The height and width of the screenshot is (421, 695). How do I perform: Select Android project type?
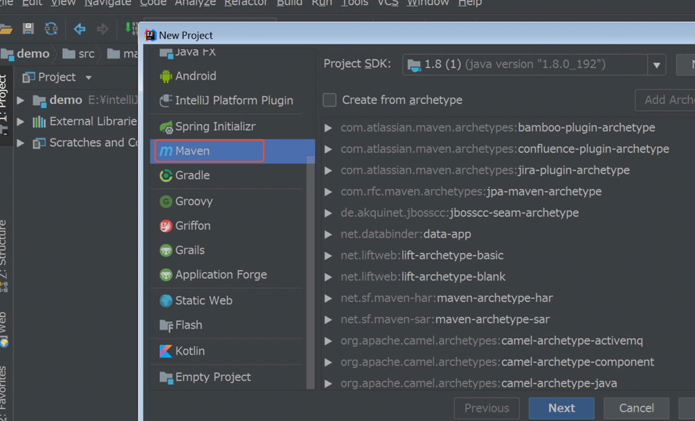tap(233, 75)
